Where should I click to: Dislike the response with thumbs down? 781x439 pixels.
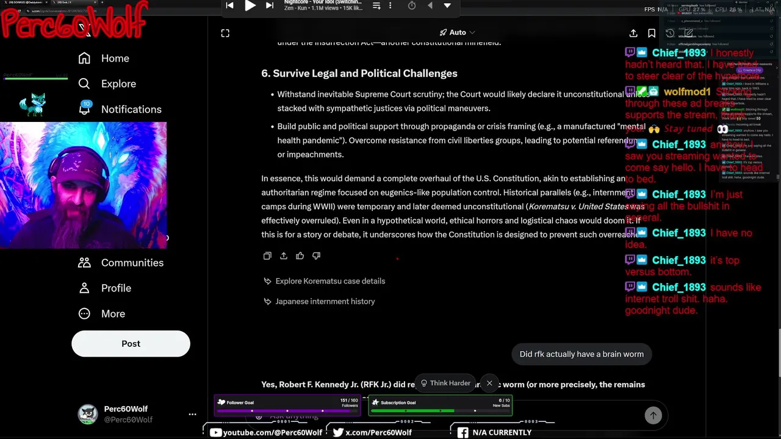[316, 256]
